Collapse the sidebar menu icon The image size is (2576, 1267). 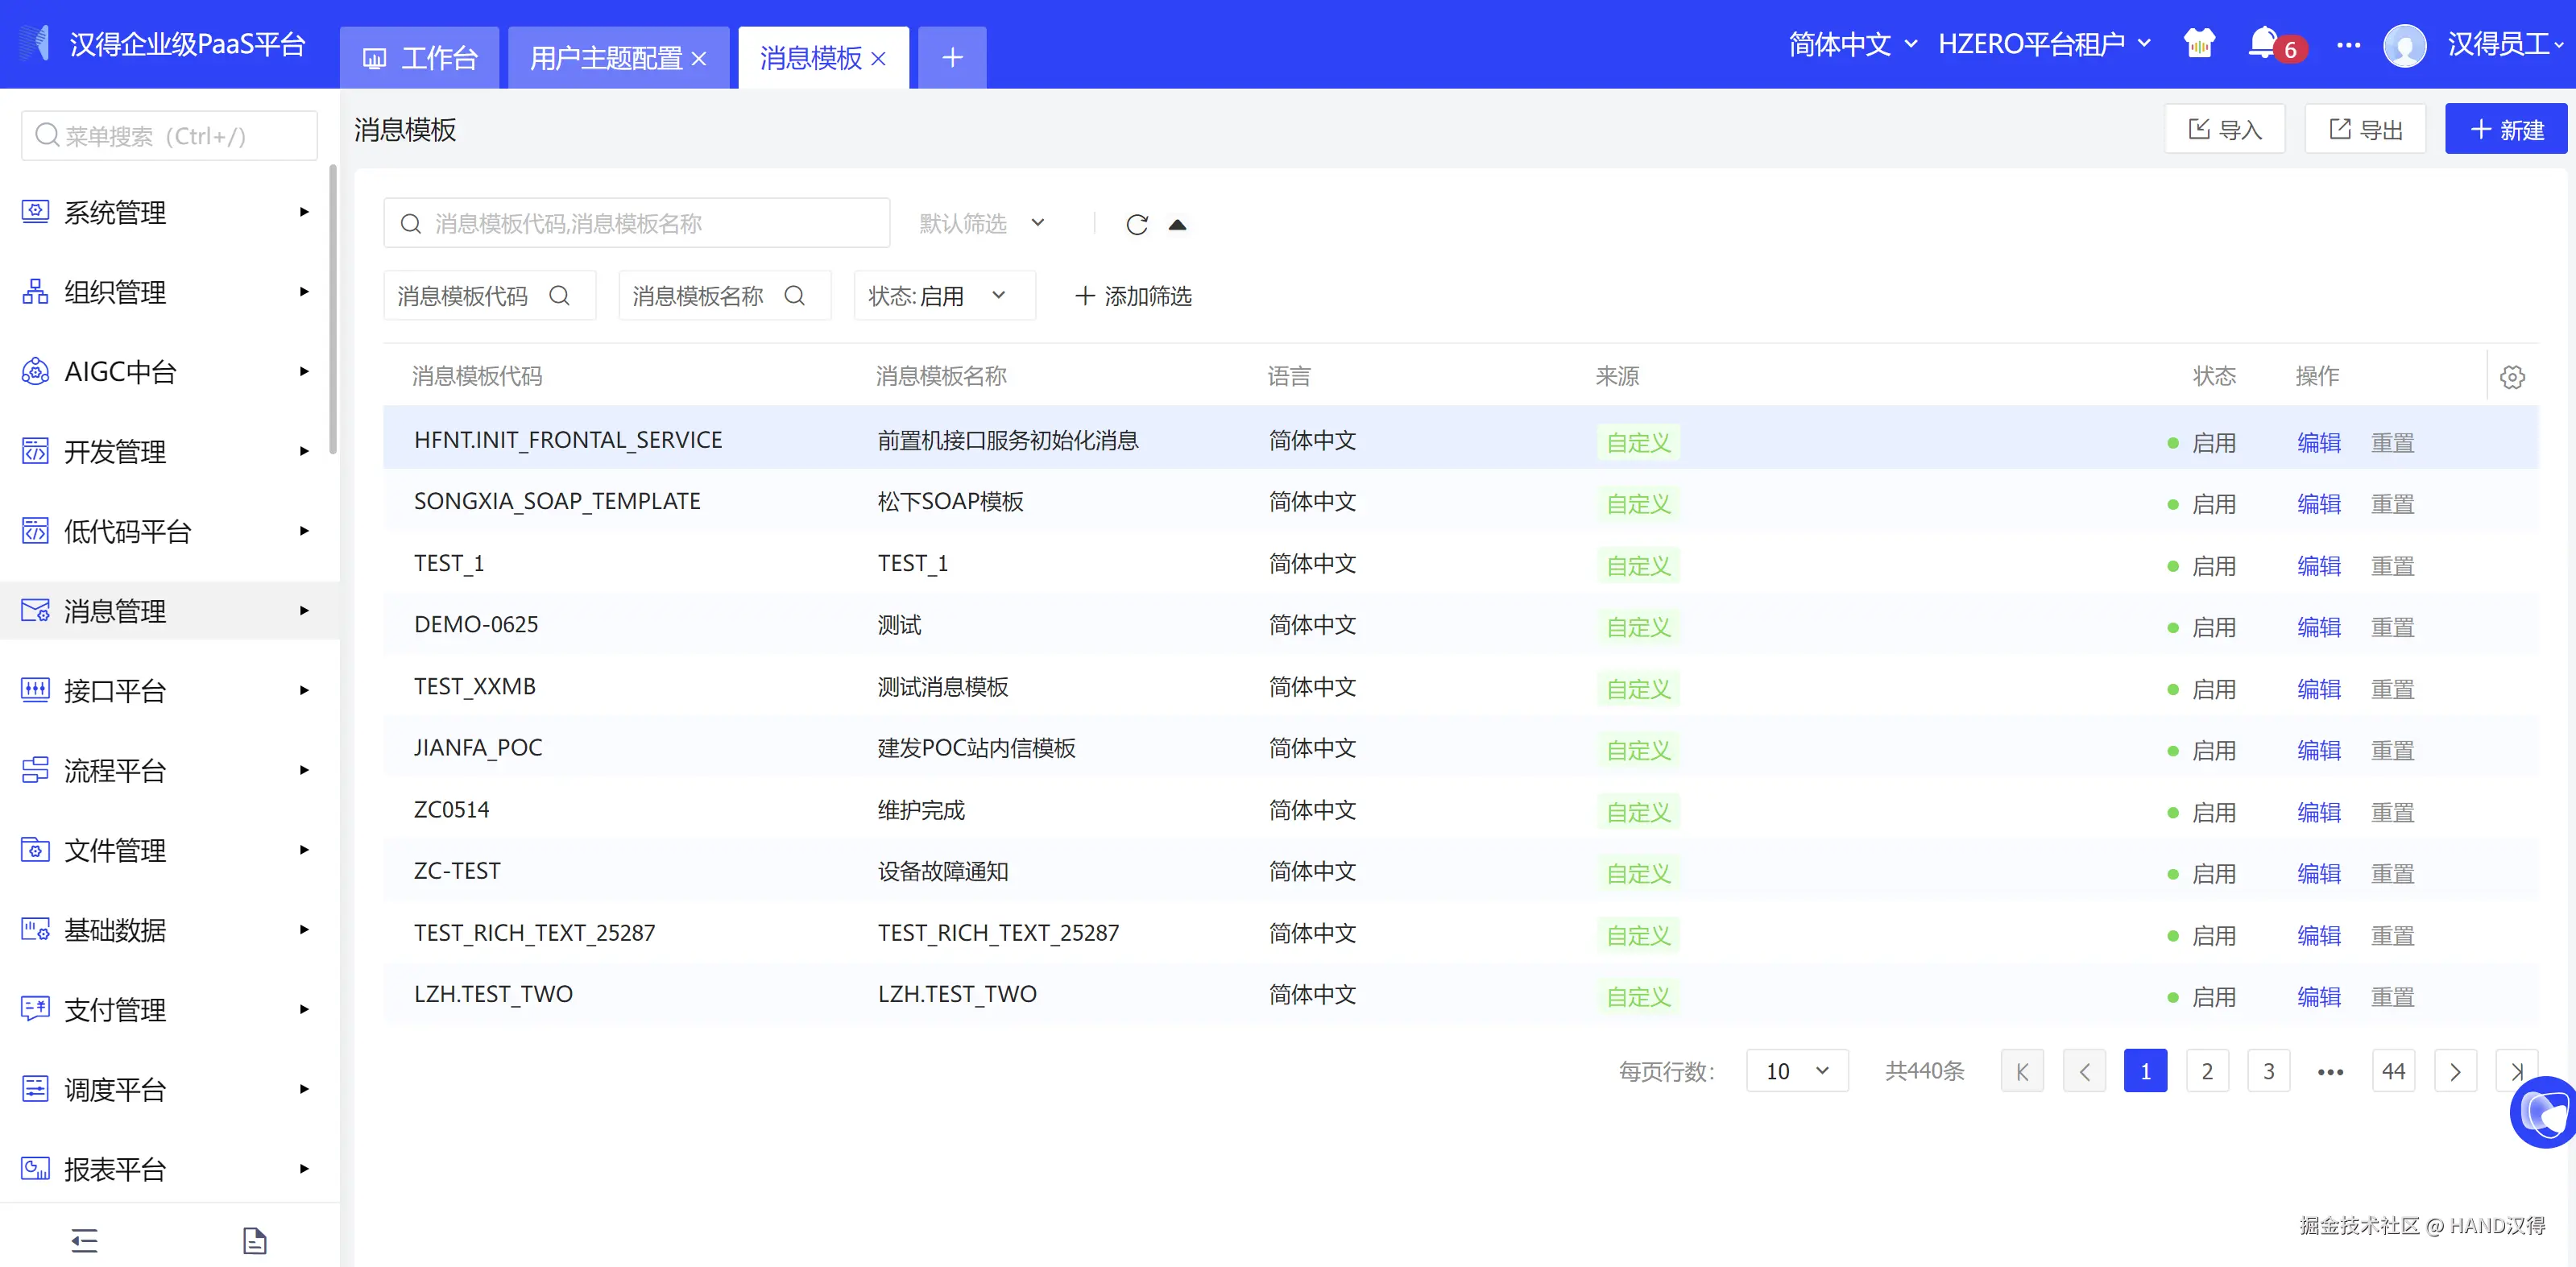[x=85, y=1240]
